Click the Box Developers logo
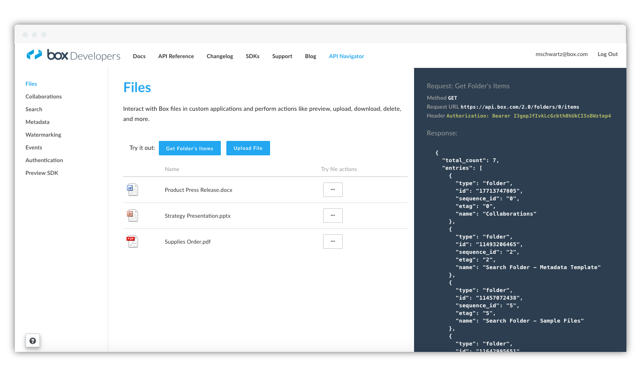The image size is (637, 382). [73, 55]
